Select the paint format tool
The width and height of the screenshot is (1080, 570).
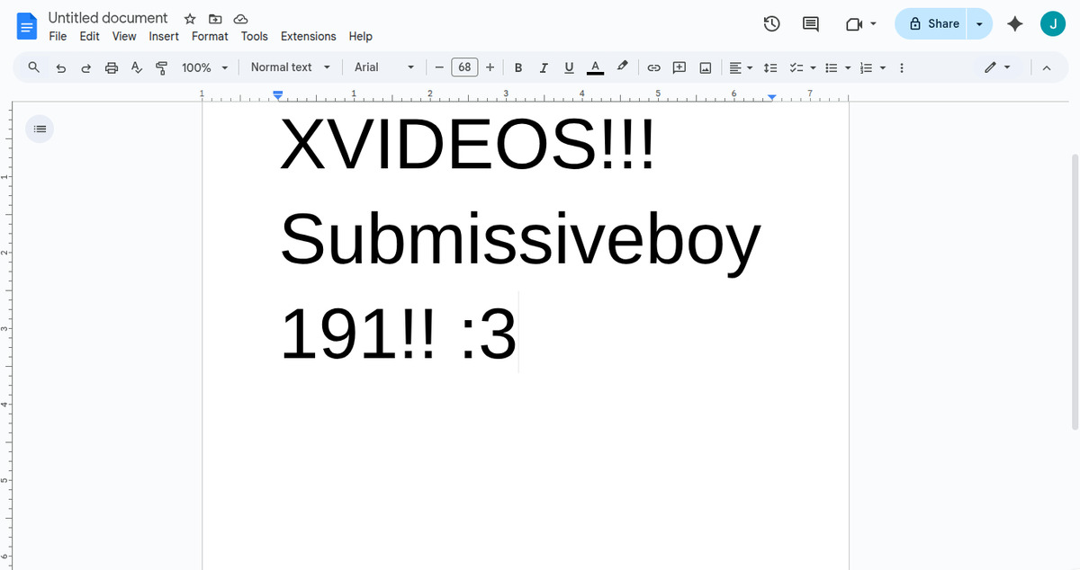[x=162, y=67]
